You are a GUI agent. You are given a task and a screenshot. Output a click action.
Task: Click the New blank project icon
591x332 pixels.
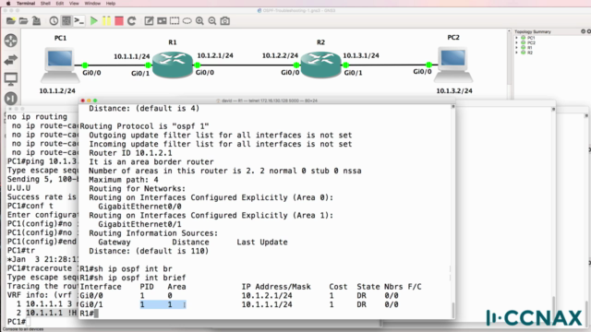(11, 21)
